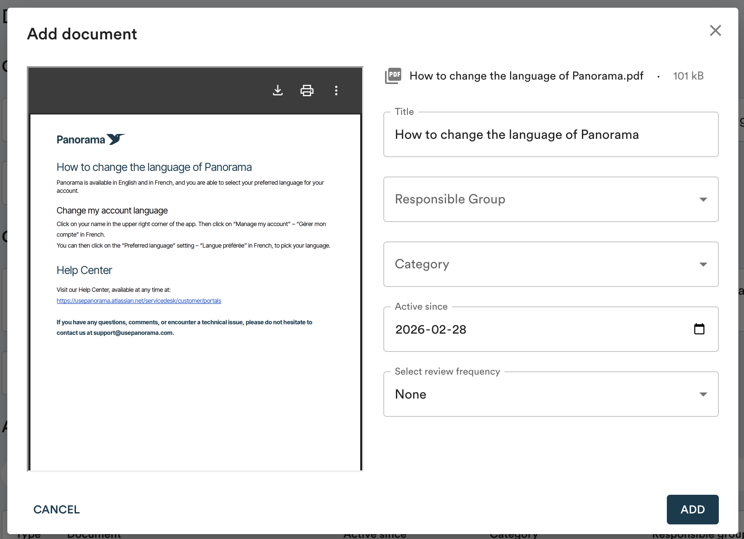Click into the Title text field
The image size is (744, 539).
tap(551, 135)
